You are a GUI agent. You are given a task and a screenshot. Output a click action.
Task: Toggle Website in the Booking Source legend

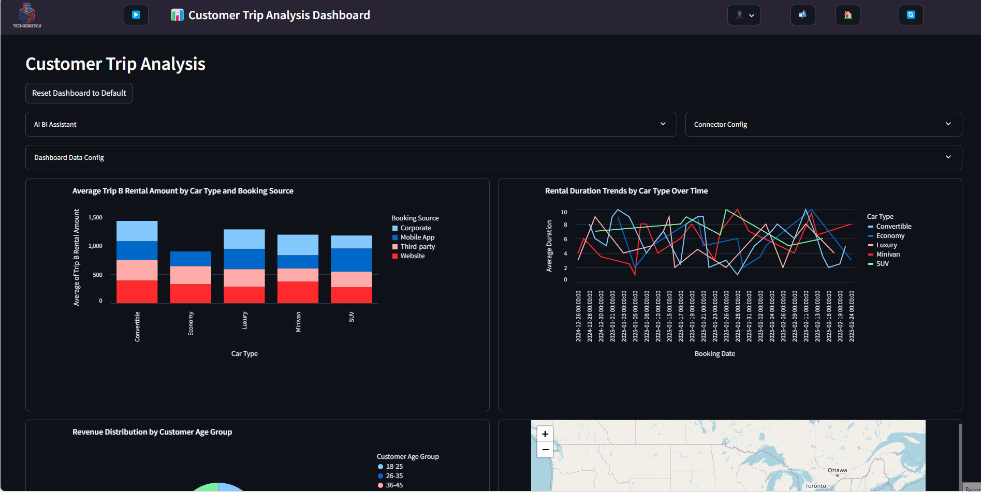(408, 256)
